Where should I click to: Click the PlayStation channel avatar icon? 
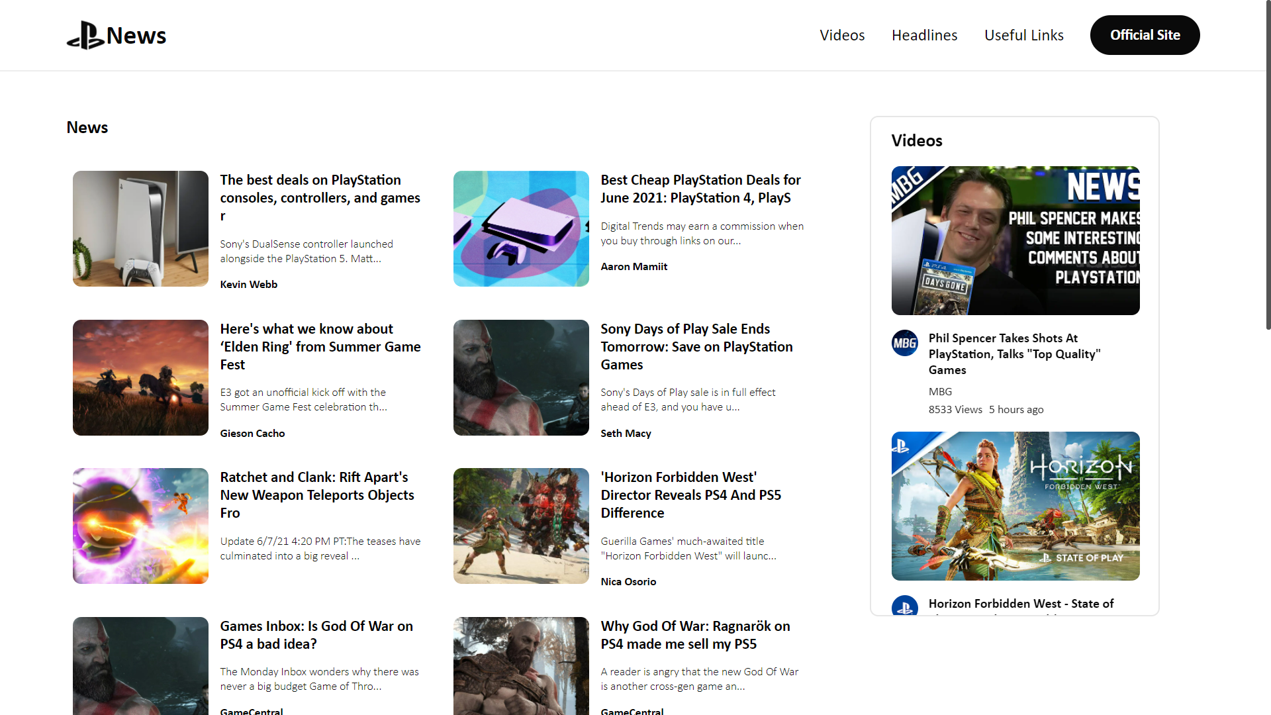tap(904, 606)
